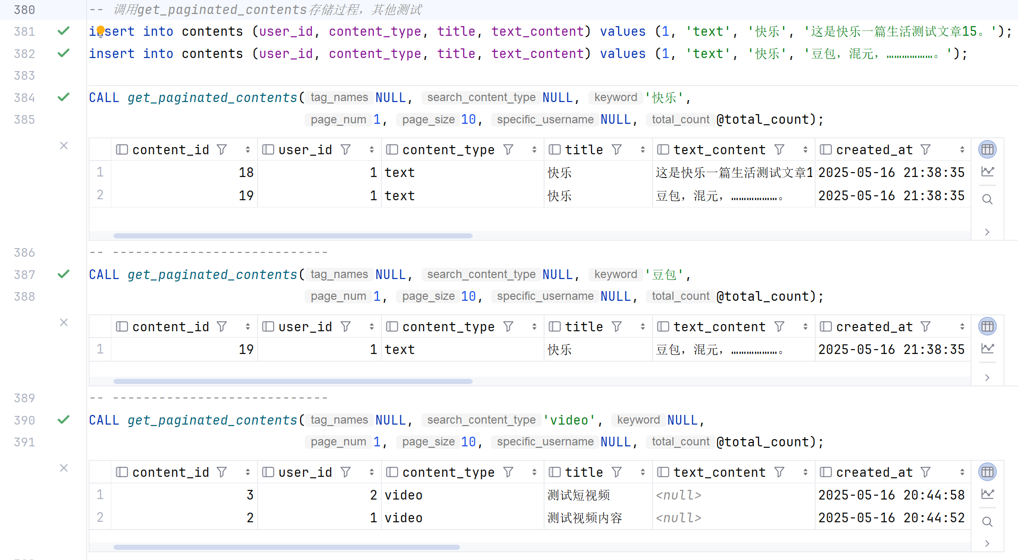The image size is (1018, 560).
Task: Sort user_id column in first result
Action: (371, 150)
